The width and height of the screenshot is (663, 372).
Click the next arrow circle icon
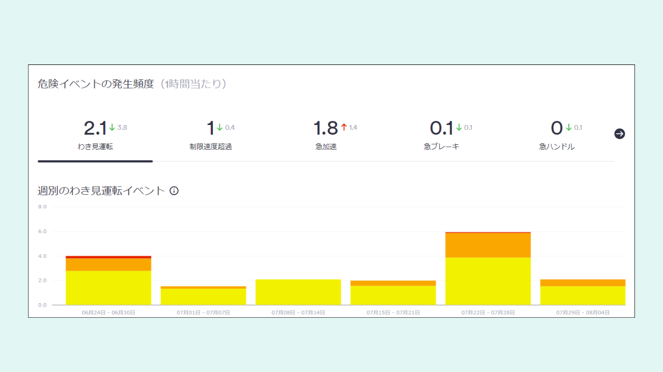pyautogui.click(x=619, y=134)
